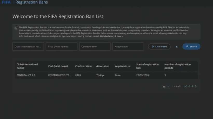Select the Male applicable-to cell

(118, 75)
